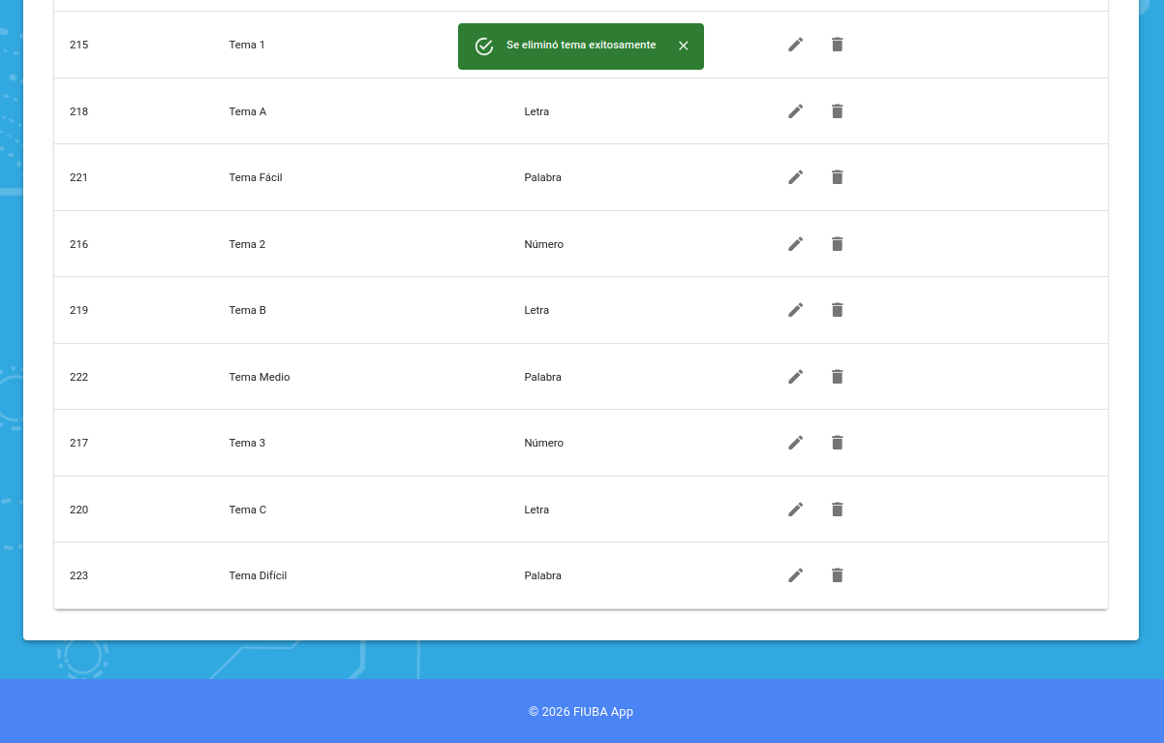This screenshot has width=1164, height=743.
Task: Remove Tema C from the list
Action: 838,510
